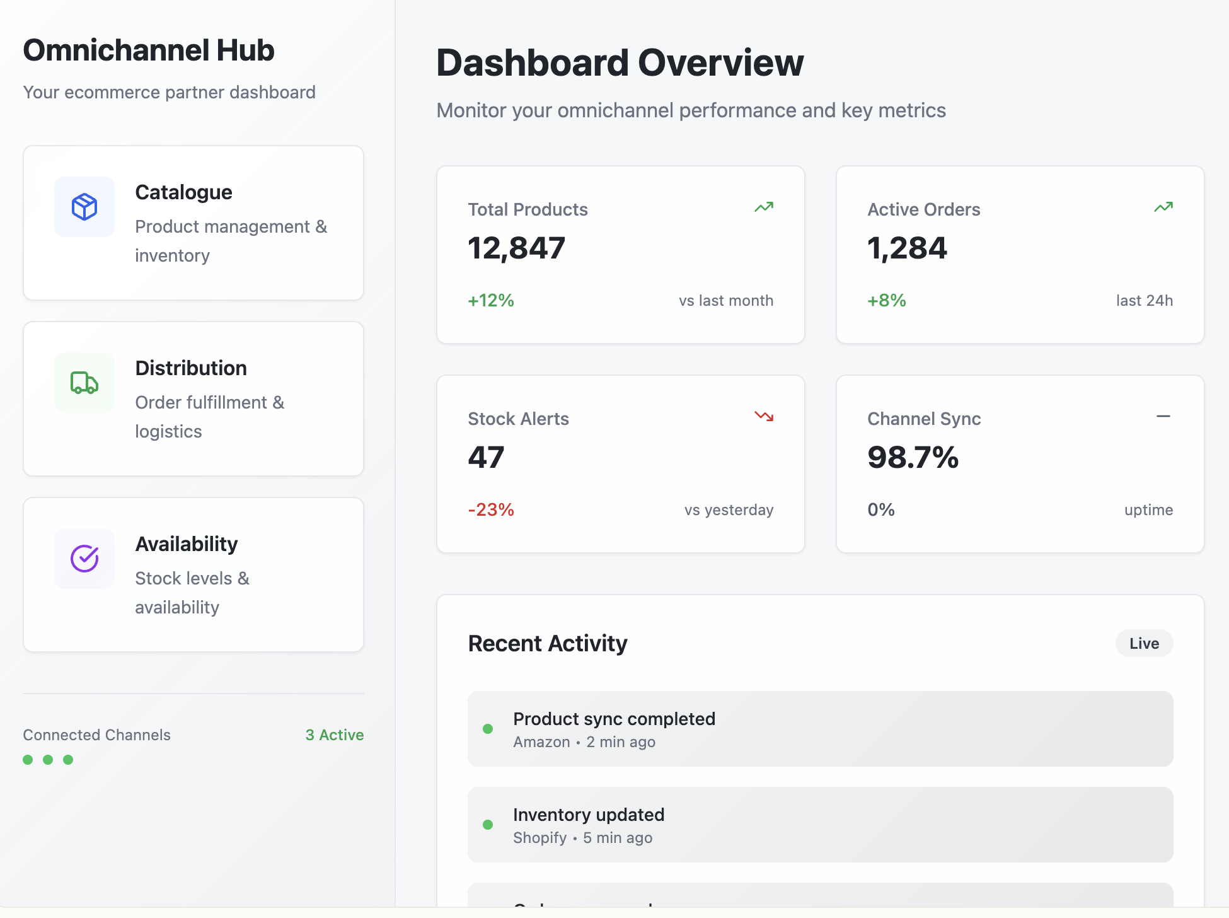1229x918 pixels.
Task: Click the green dot beside Product sync completed
Action: (x=488, y=729)
